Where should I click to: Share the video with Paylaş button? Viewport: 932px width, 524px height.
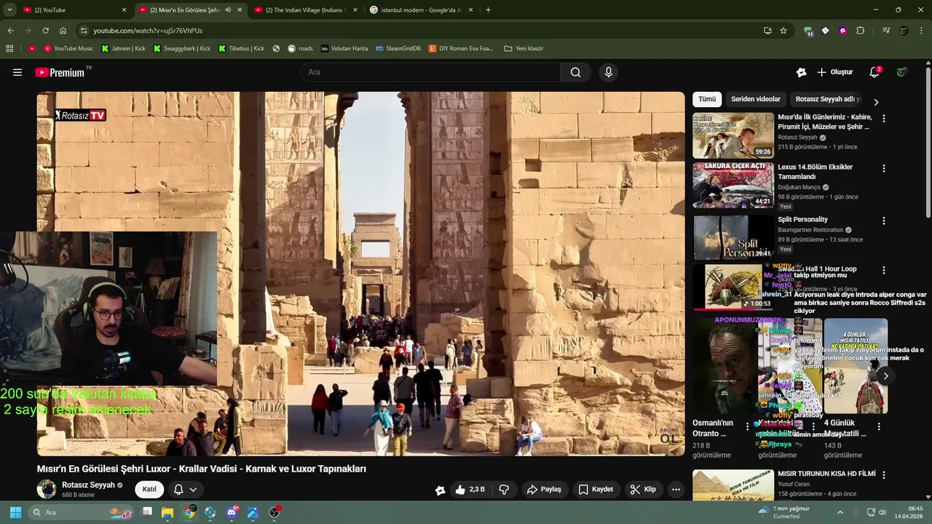(x=544, y=489)
